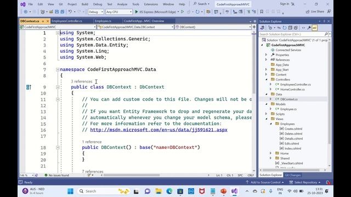Open File Explorer from taskbar
The width and height of the screenshot is (351, 197).
158,191
